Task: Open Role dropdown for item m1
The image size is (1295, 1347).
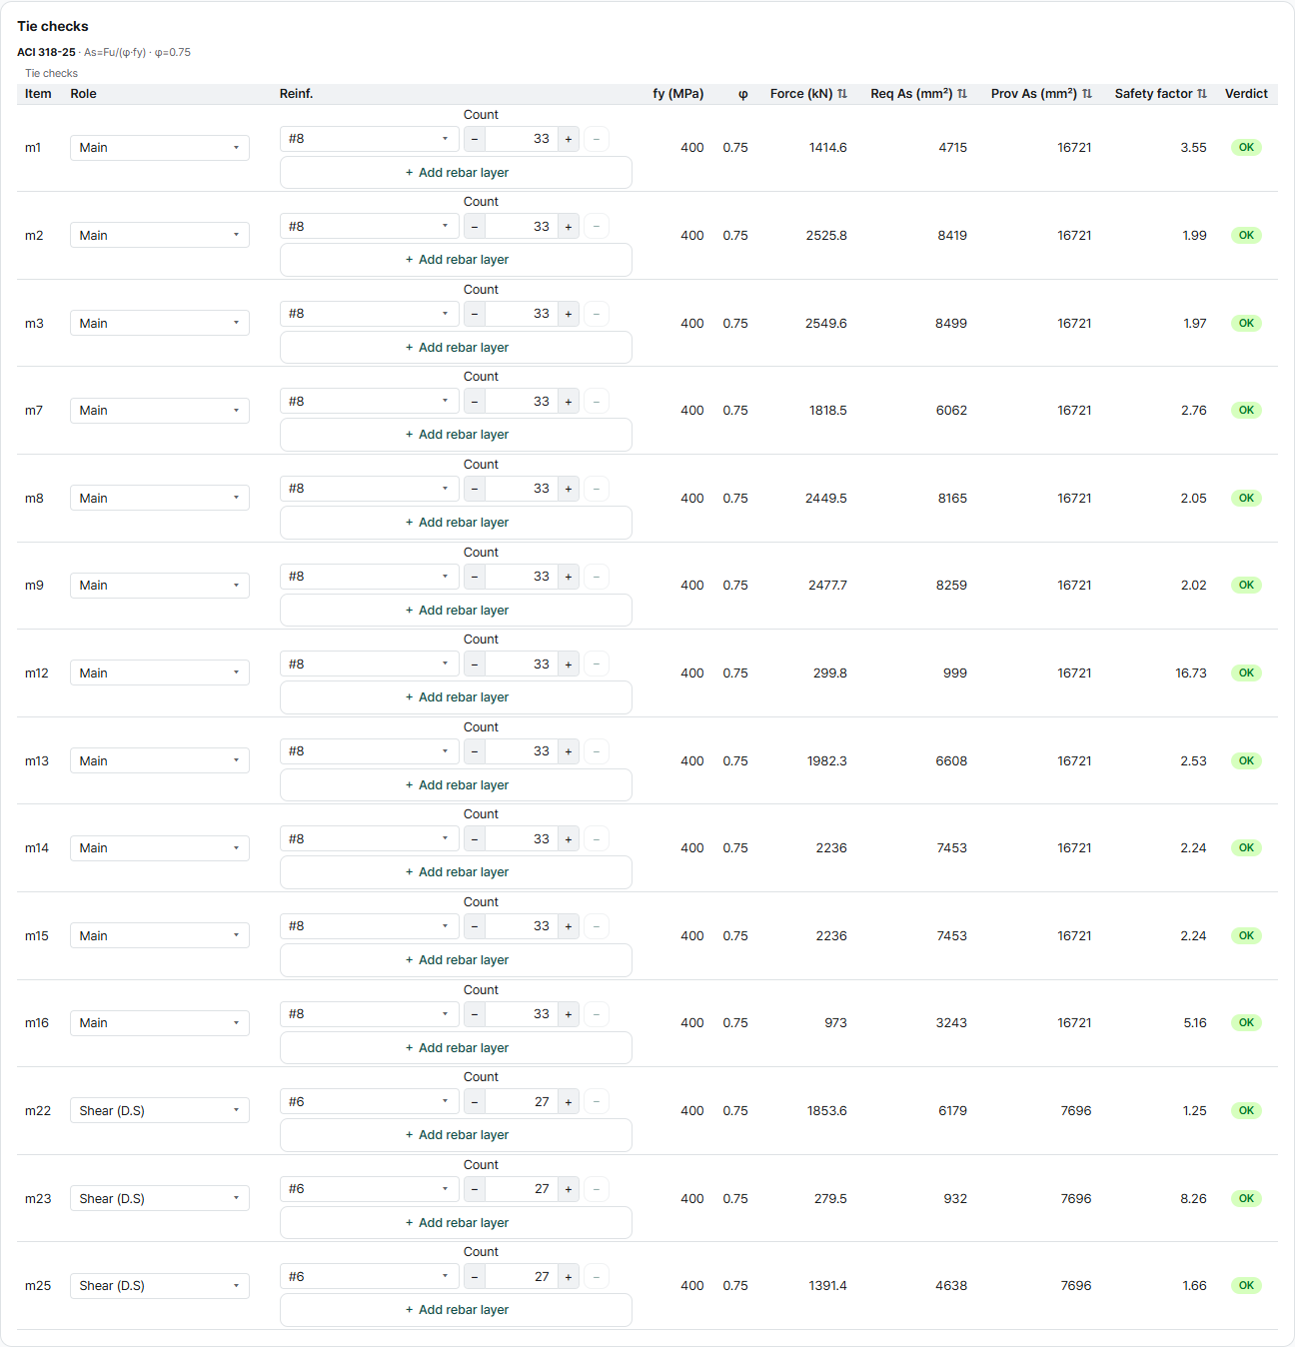Action: tap(160, 148)
